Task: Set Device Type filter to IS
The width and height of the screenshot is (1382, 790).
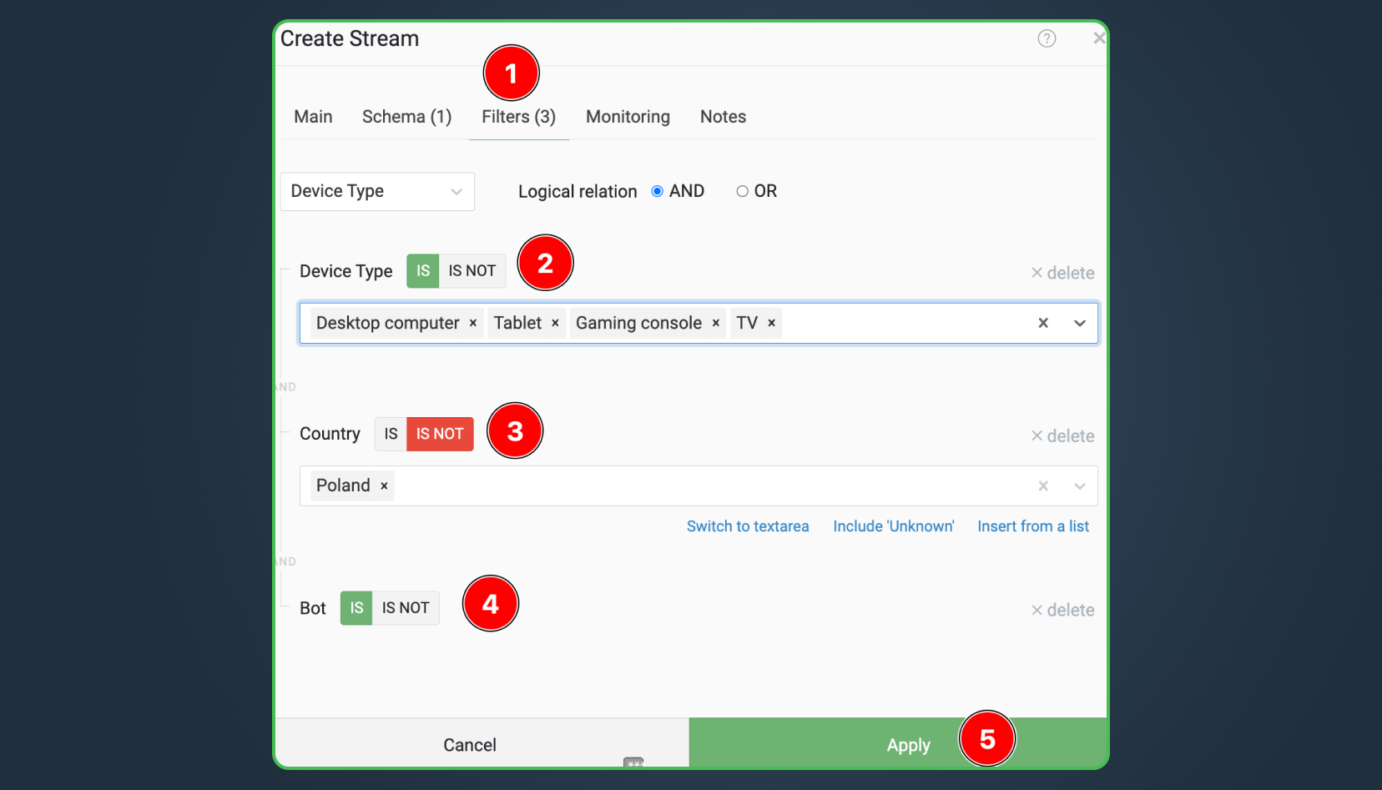Action: (x=423, y=271)
